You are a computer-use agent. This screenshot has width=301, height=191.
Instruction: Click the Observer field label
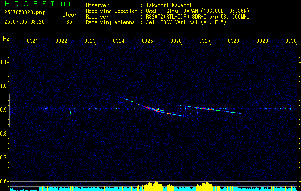coord(97,5)
